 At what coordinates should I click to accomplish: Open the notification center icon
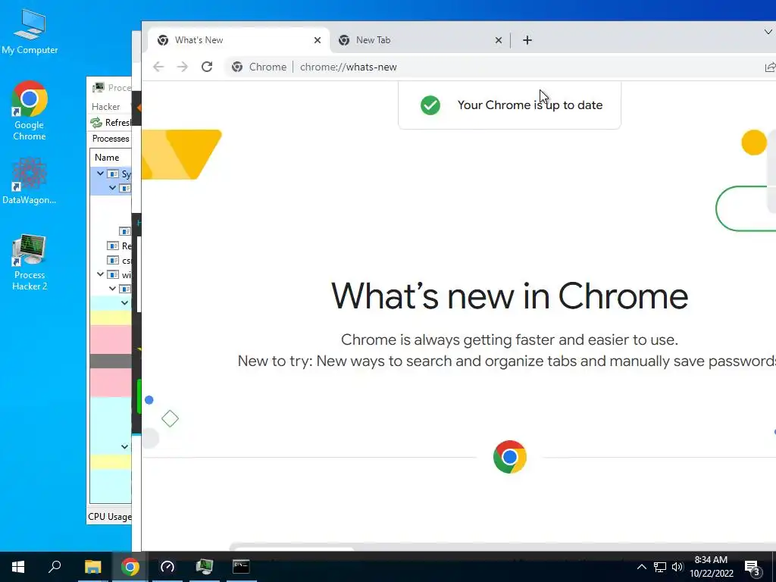(753, 567)
